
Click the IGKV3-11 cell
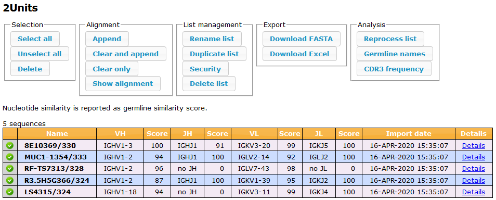pyautogui.click(x=254, y=192)
